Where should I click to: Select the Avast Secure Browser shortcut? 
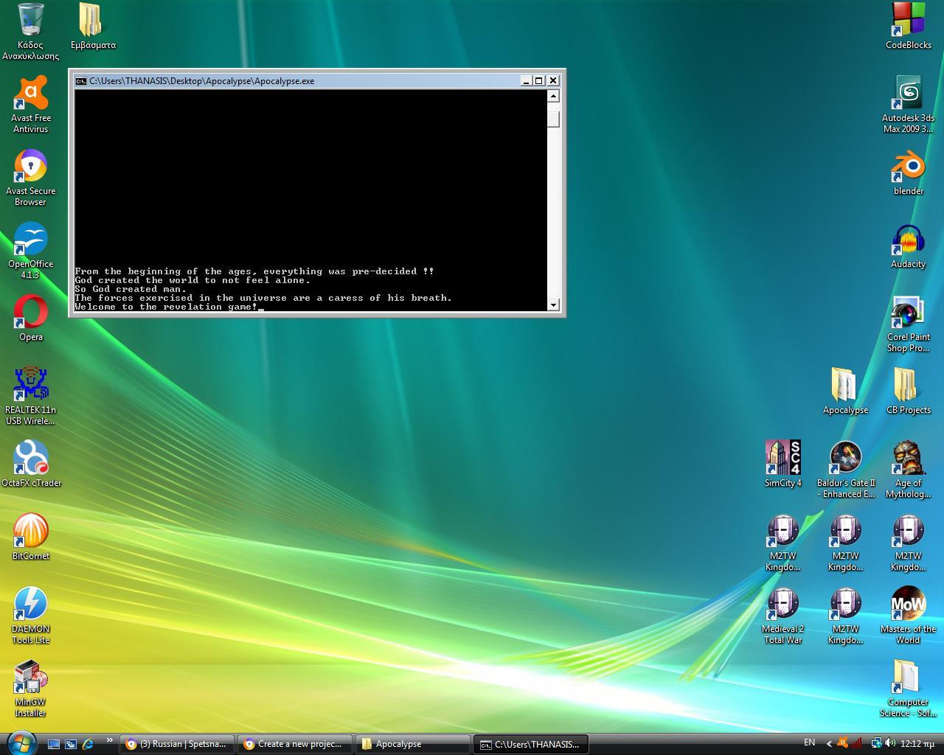[x=30, y=177]
